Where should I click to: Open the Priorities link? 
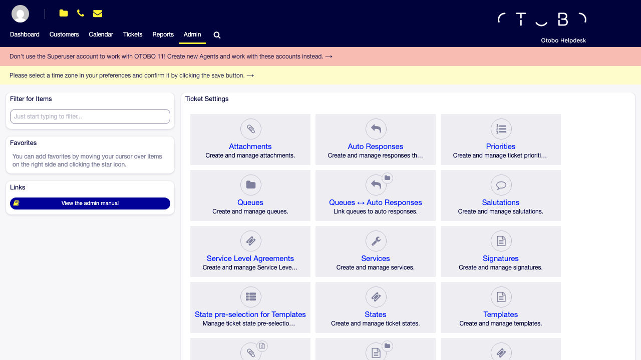click(501, 146)
